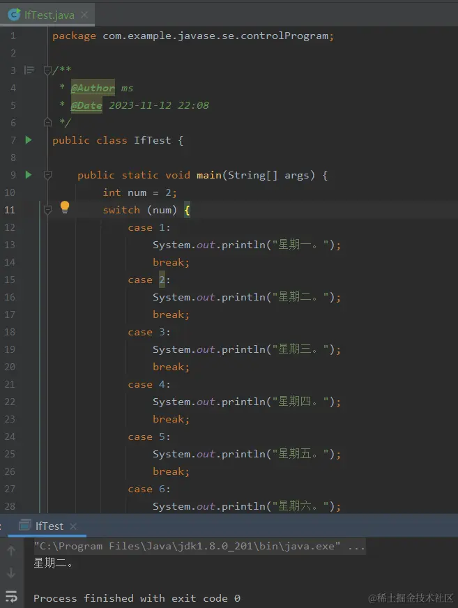Open the IfTest.java editor tab
This screenshot has height=608, width=458.
point(49,15)
